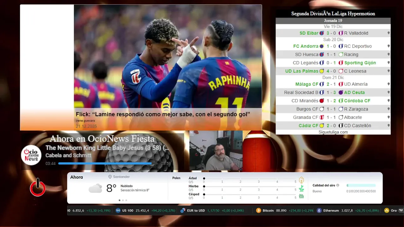Click the UD Almería team name
404x227 pixels.
click(x=356, y=84)
